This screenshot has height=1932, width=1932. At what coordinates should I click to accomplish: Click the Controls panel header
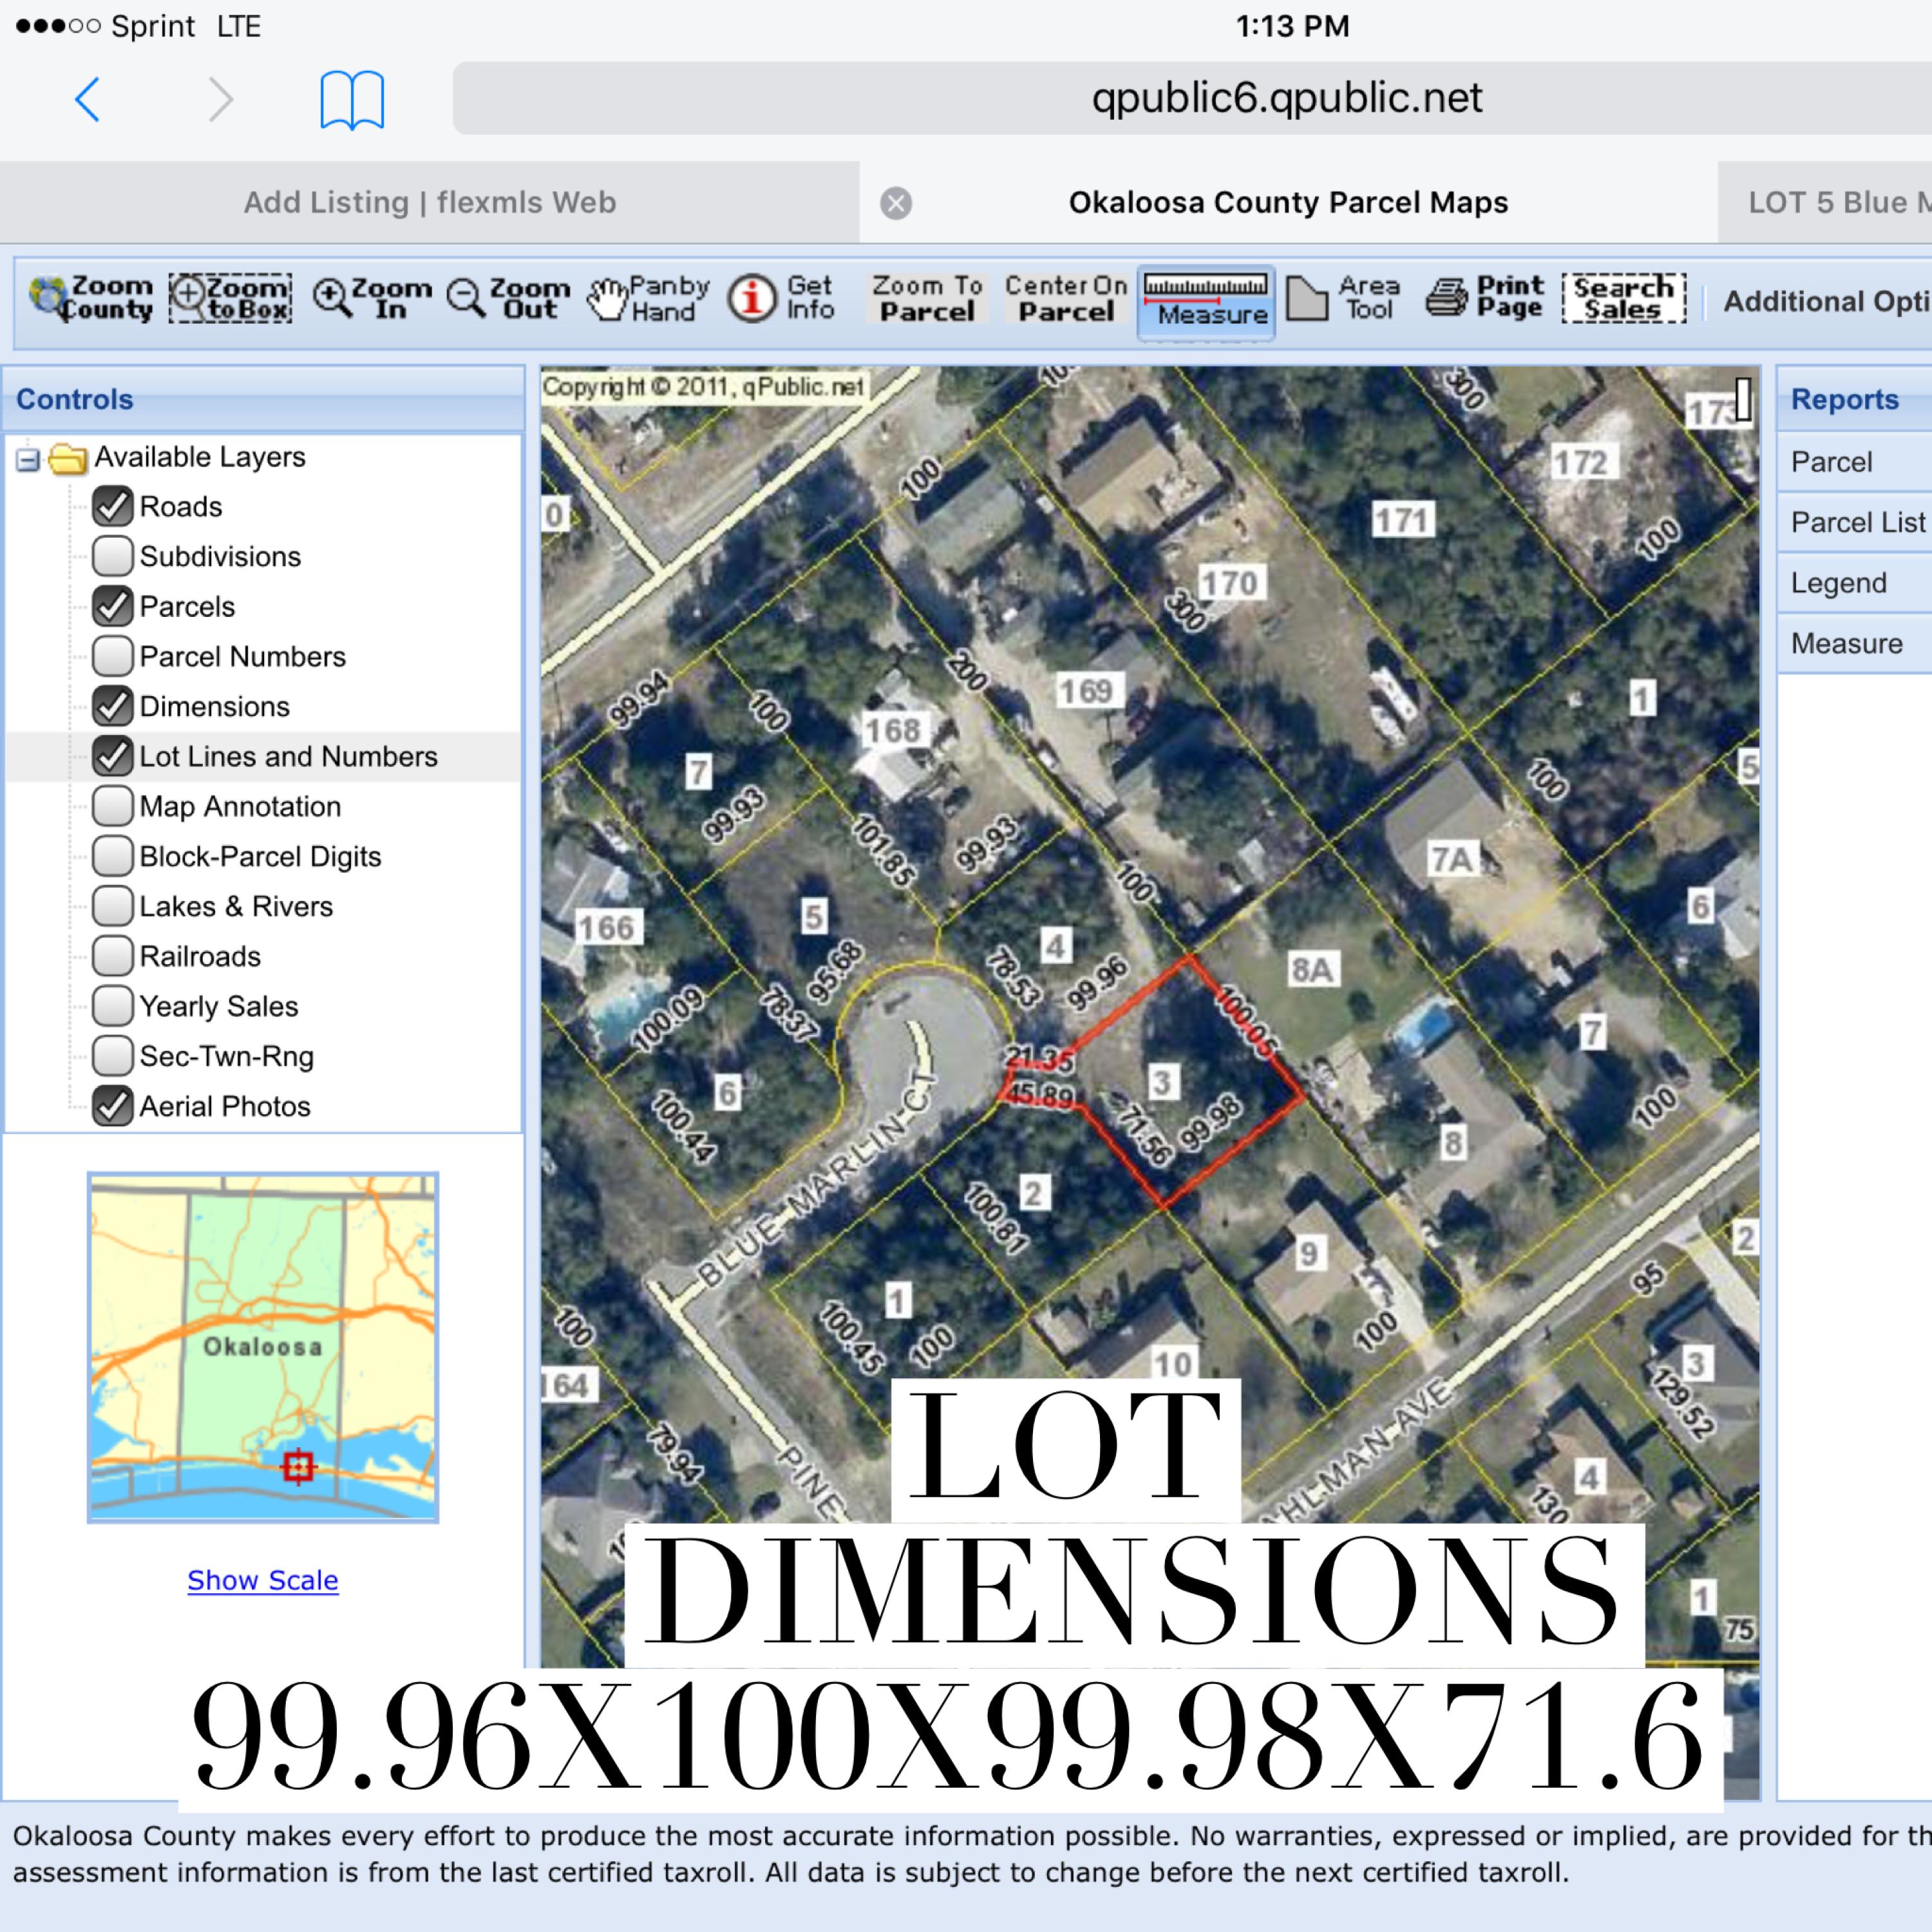(263, 399)
